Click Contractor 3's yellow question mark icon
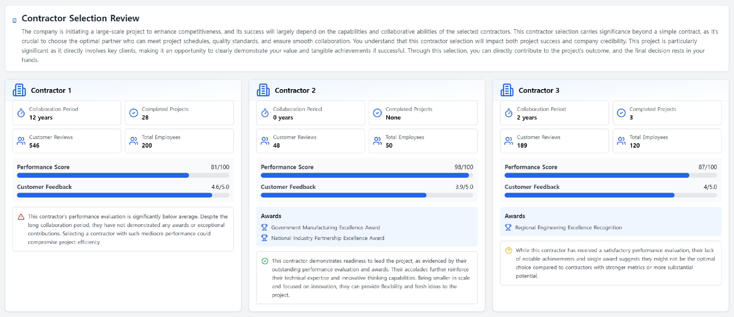Viewport: 734px width, 317px height. coord(508,251)
